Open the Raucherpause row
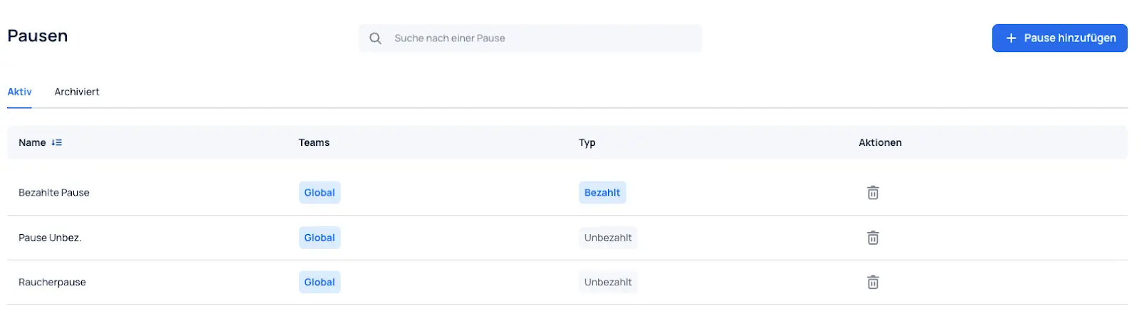Screen dimensions: 1139x311 (x=567, y=283)
